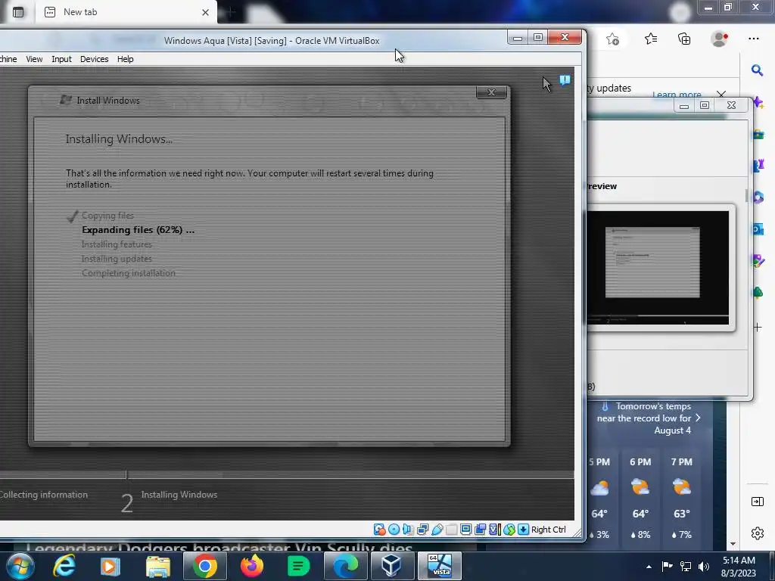Open the Games chess icon in Edge sidebar
This screenshot has height=581, width=775.
pyautogui.click(x=758, y=166)
